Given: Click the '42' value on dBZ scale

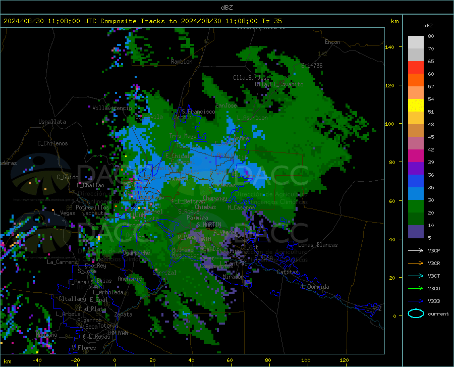Looking at the screenshot, I should tap(431, 150).
